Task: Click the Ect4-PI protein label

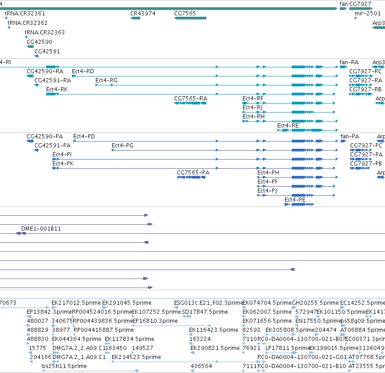Action: click(x=62, y=155)
